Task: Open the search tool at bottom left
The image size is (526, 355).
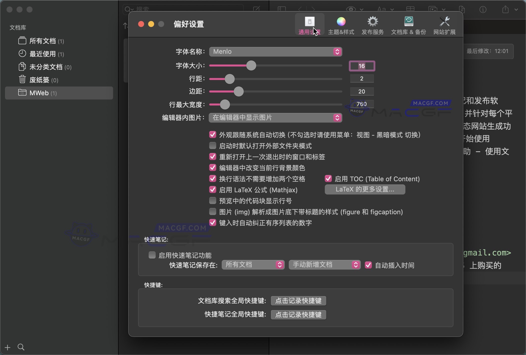Action: (x=21, y=347)
